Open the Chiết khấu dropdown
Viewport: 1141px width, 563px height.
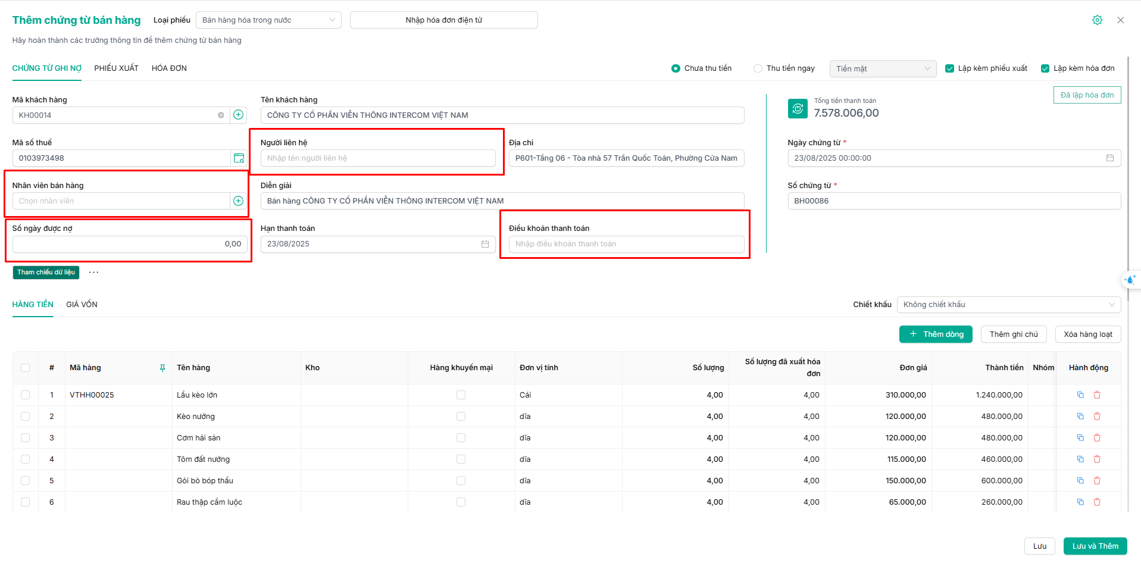click(1009, 305)
